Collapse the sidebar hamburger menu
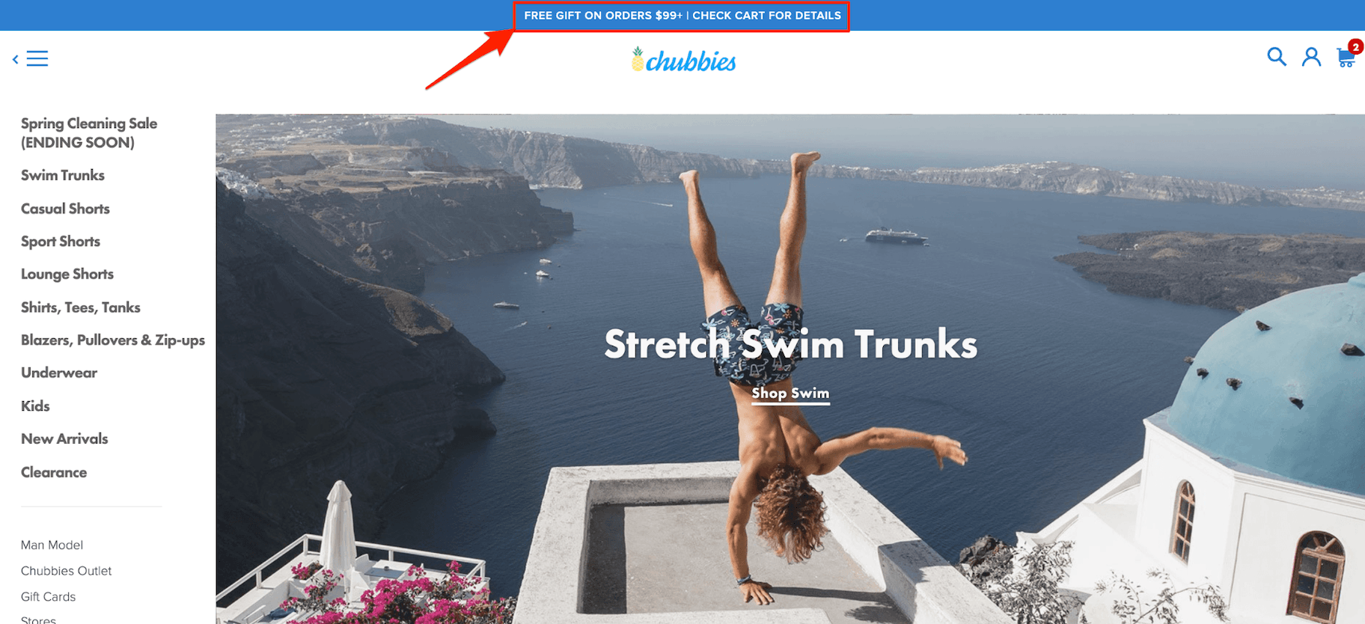 31,58
